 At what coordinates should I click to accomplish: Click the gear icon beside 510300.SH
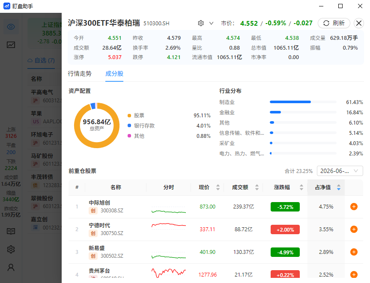click(x=201, y=23)
